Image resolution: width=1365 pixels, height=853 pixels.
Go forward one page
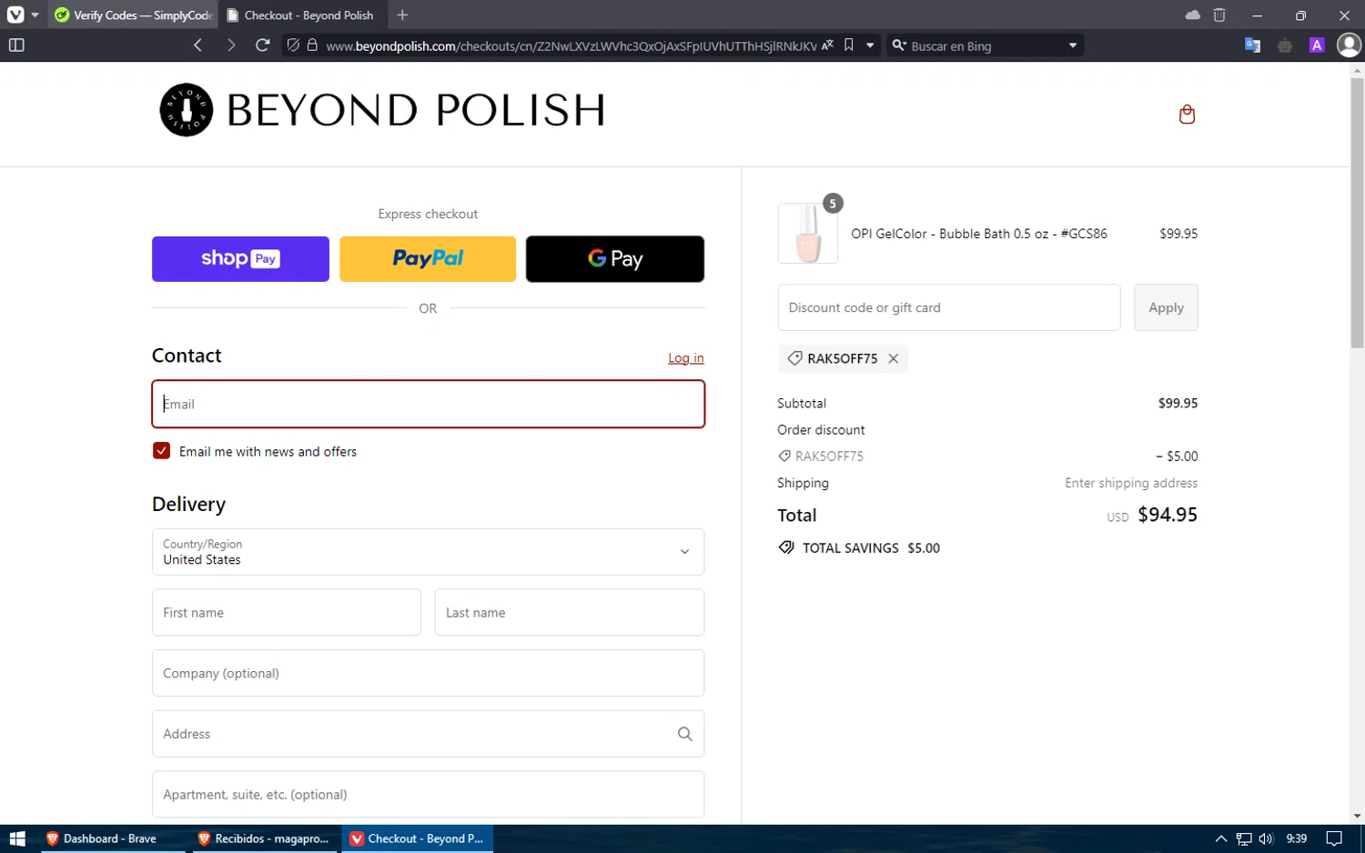tap(231, 45)
